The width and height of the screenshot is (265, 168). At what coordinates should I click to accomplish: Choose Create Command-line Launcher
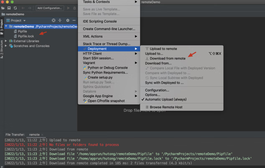tap(109, 29)
